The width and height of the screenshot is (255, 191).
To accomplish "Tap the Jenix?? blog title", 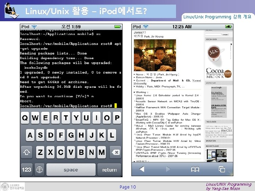I will click(x=140, y=33).
